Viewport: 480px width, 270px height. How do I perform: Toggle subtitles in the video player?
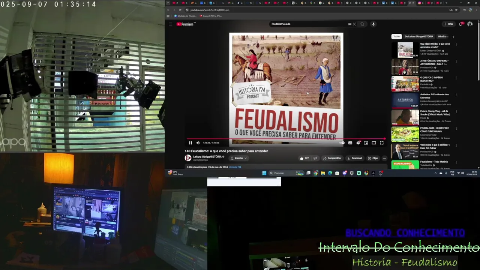[x=350, y=143]
